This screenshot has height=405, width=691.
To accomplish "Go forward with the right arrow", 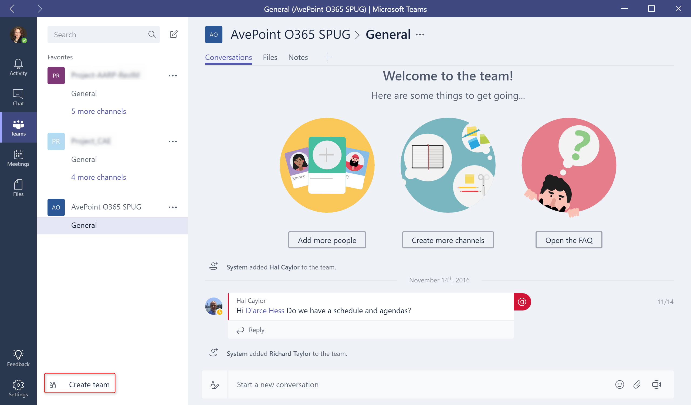I will coord(40,9).
